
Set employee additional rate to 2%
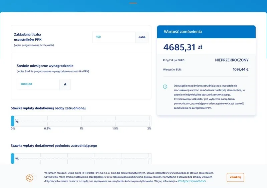[x=149, y=121]
